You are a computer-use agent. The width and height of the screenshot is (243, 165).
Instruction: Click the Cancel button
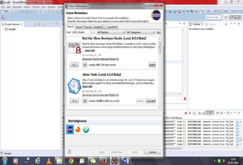(x=152, y=152)
